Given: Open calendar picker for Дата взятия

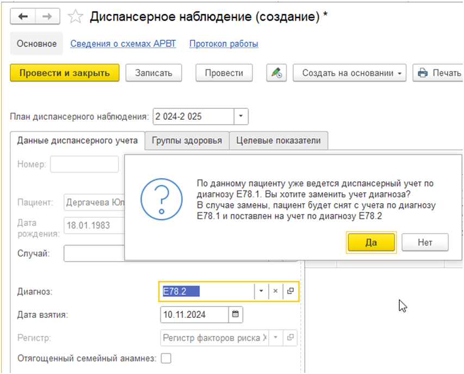Looking at the screenshot, I should coord(236,314).
